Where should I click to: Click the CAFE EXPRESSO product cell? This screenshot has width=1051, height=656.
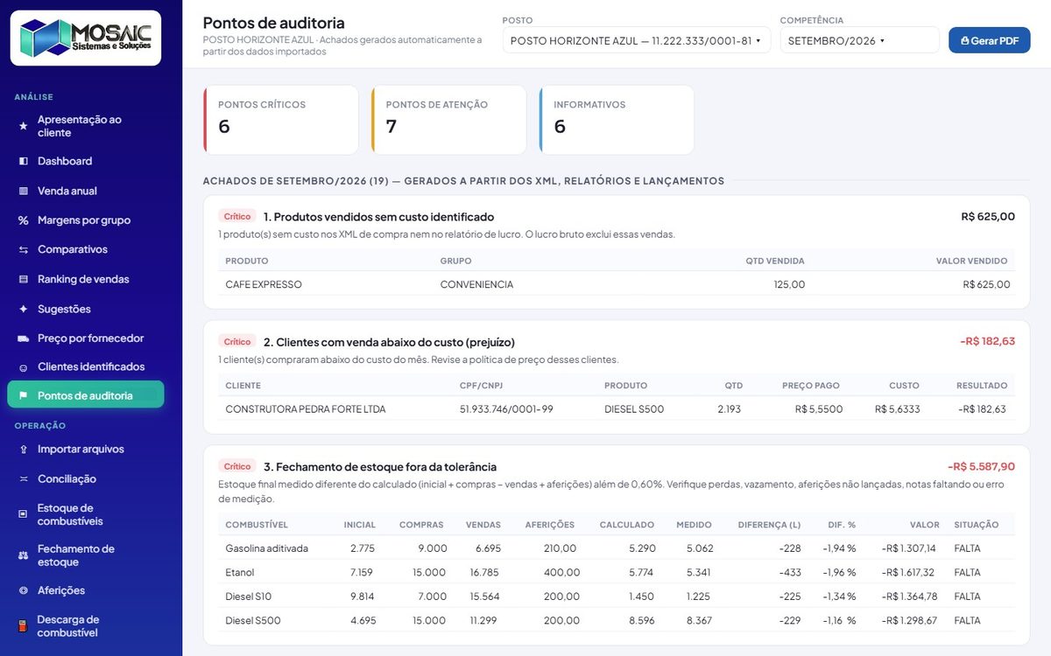click(x=264, y=284)
